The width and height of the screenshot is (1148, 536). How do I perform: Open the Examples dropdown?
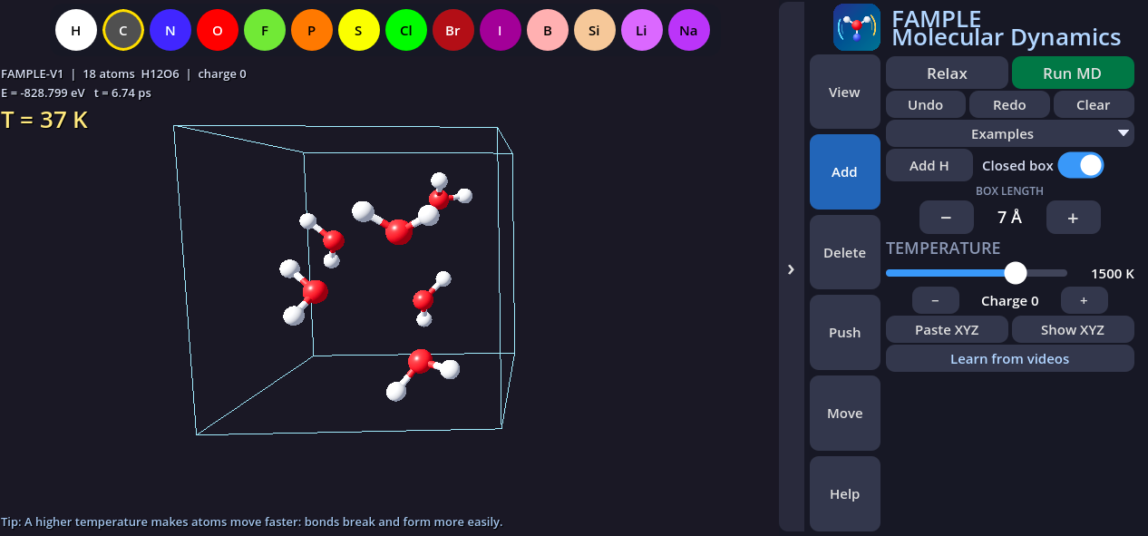click(1010, 133)
